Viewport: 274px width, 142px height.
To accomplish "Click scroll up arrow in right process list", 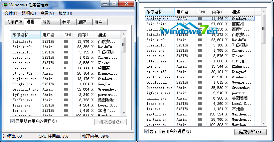I will [264, 11].
